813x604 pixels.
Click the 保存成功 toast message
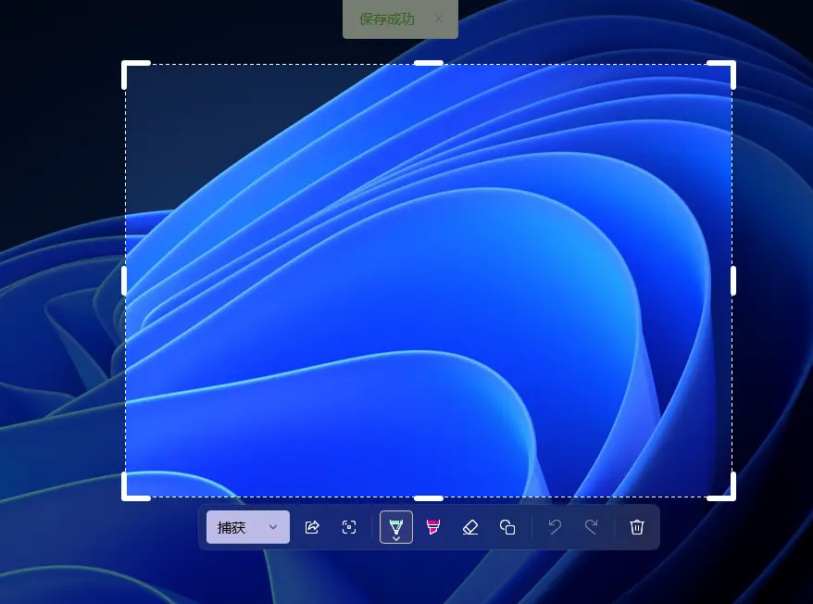click(385, 19)
